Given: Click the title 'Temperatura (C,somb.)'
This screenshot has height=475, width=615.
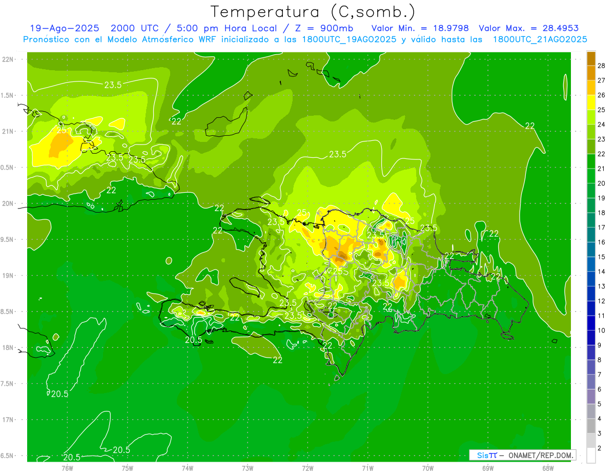Looking at the screenshot, I should click(313, 12).
